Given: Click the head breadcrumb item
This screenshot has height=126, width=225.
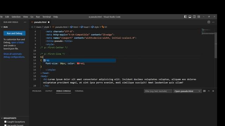Looking at the screenshot, I should click(84, 27).
